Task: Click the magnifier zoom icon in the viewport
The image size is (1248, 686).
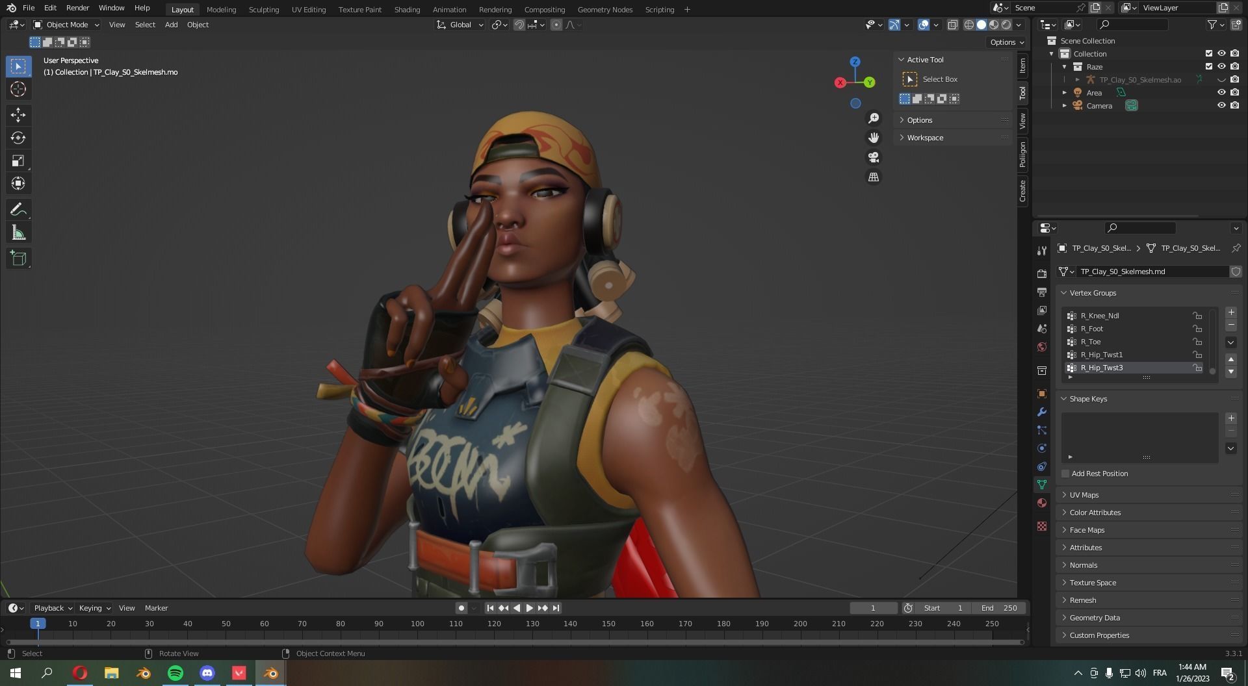Action: click(x=874, y=118)
